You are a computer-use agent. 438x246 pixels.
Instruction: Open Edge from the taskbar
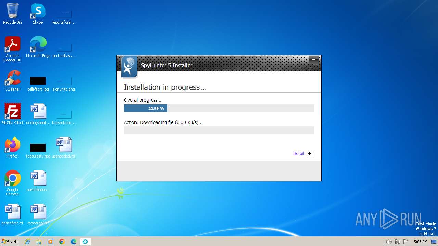(74, 242)
